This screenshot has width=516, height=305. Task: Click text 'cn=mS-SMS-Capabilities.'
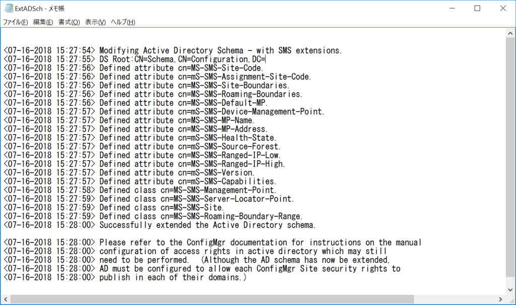227,181
